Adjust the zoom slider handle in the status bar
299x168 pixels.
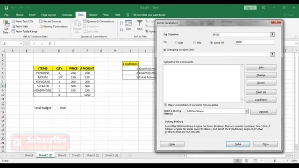coord(275,161)
